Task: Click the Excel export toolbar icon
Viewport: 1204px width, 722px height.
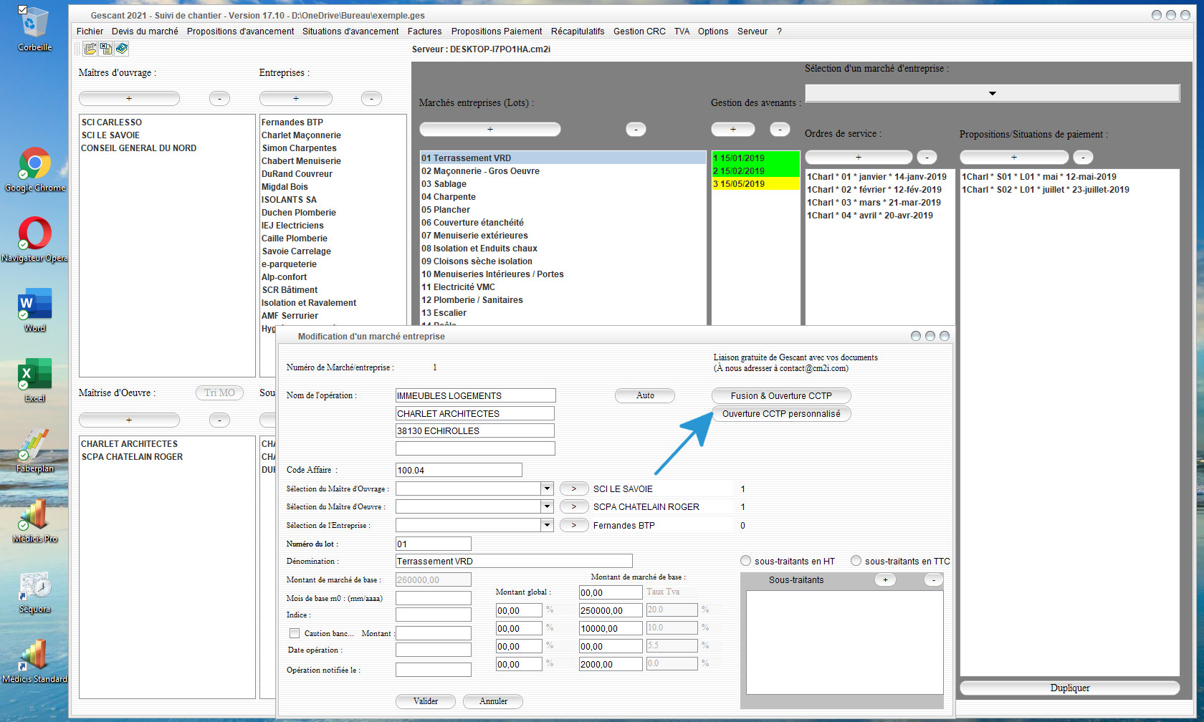Action: (106, 49)
